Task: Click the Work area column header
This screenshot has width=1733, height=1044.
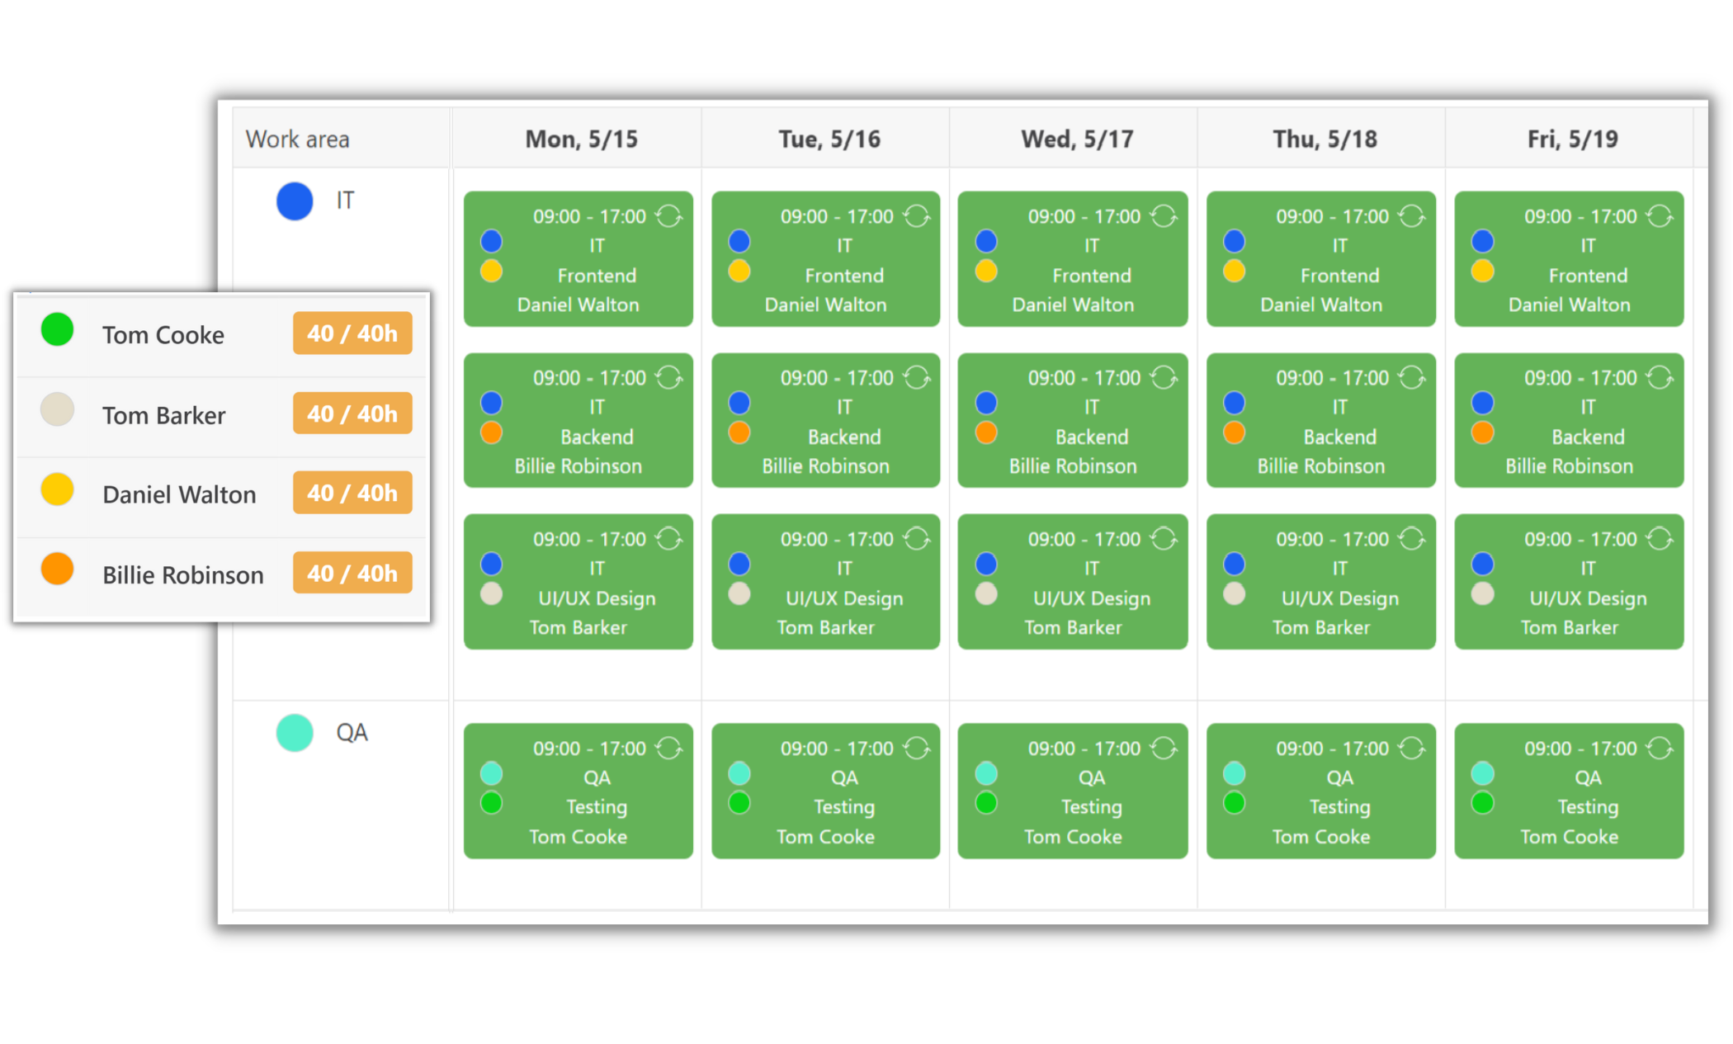Action: point(298,139)
